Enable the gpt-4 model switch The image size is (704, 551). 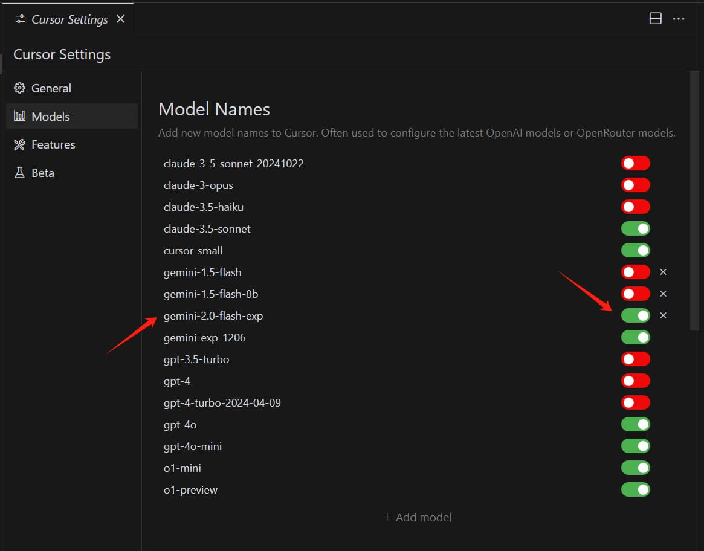pyautogui.click(x=635, y=381)
